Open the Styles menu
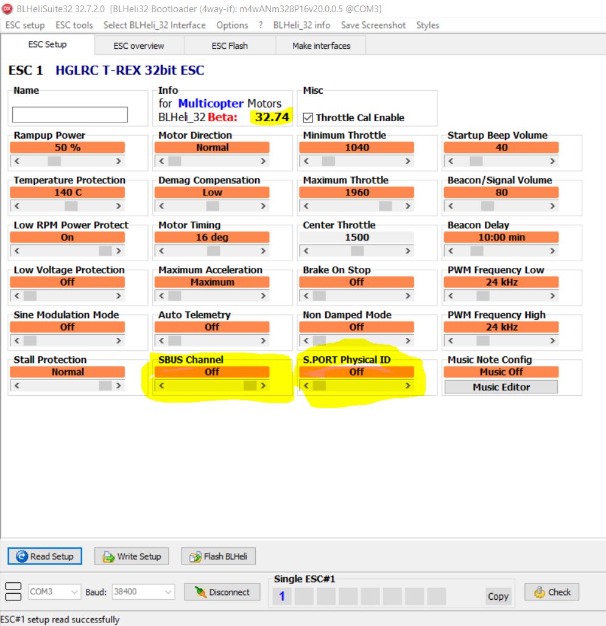 click(428, 25)
